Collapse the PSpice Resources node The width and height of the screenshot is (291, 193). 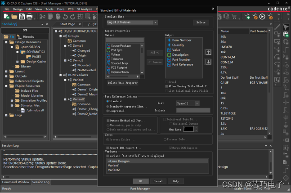pos(6,86)
